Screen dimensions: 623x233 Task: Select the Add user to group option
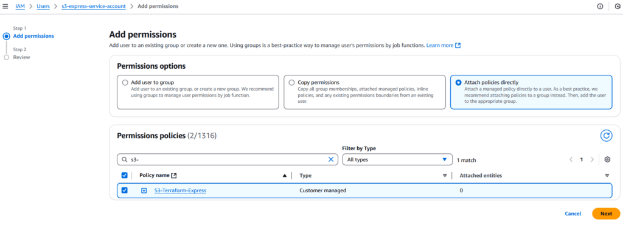[125, 83]
